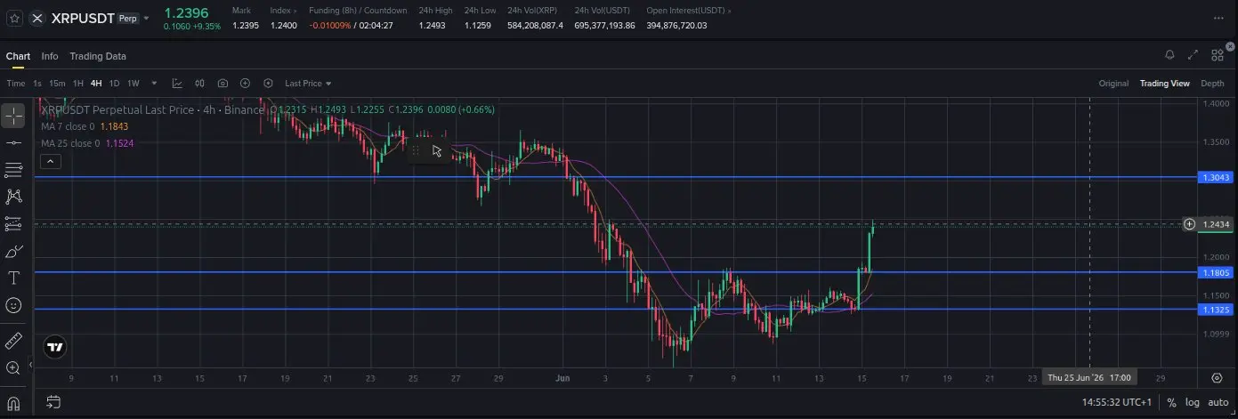The image size is (1238, 419).
Task: Click the 24h High value 1.2493
Action: pyautogui.click(x=433, y=26)
